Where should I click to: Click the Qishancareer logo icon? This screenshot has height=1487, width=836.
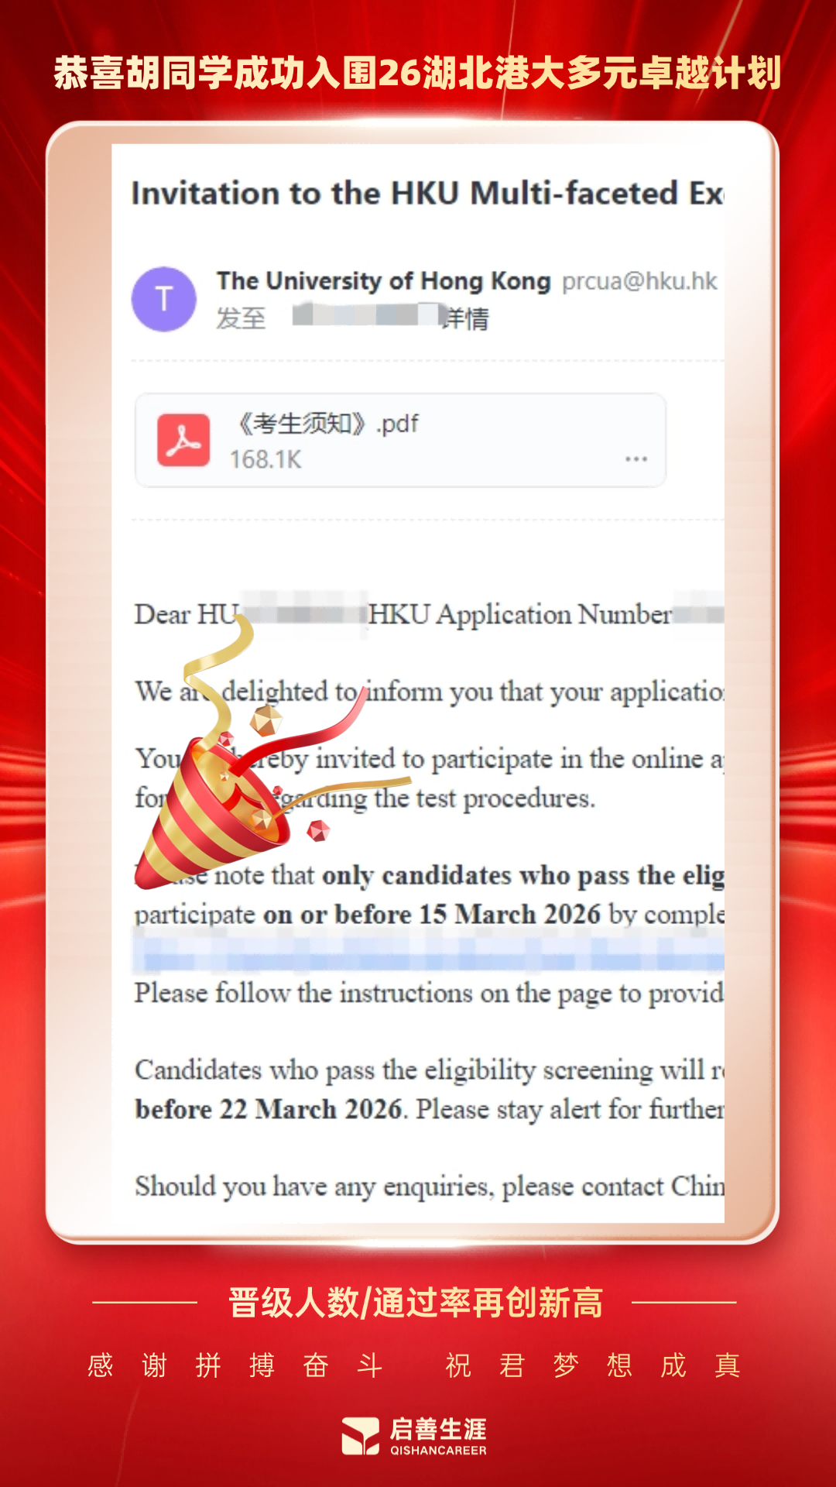[361, 1436]
